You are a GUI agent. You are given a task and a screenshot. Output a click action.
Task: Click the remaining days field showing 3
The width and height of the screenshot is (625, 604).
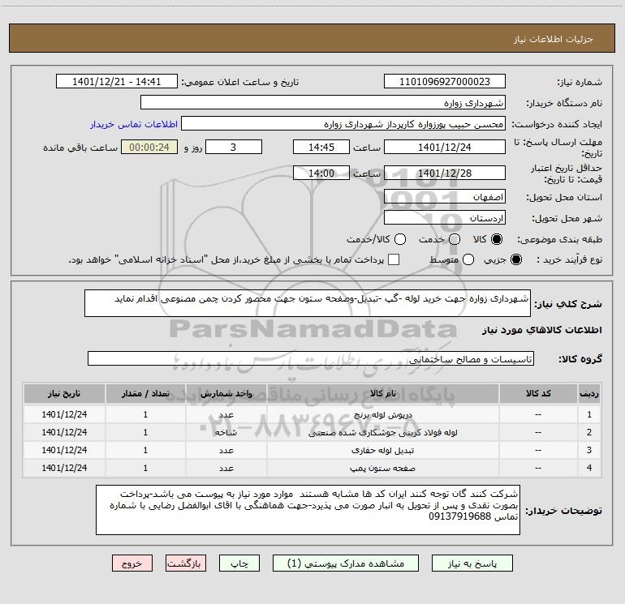234,147
